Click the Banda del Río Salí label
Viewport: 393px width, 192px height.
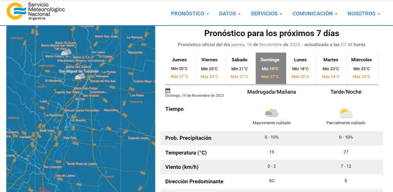[x=103, y=81]
